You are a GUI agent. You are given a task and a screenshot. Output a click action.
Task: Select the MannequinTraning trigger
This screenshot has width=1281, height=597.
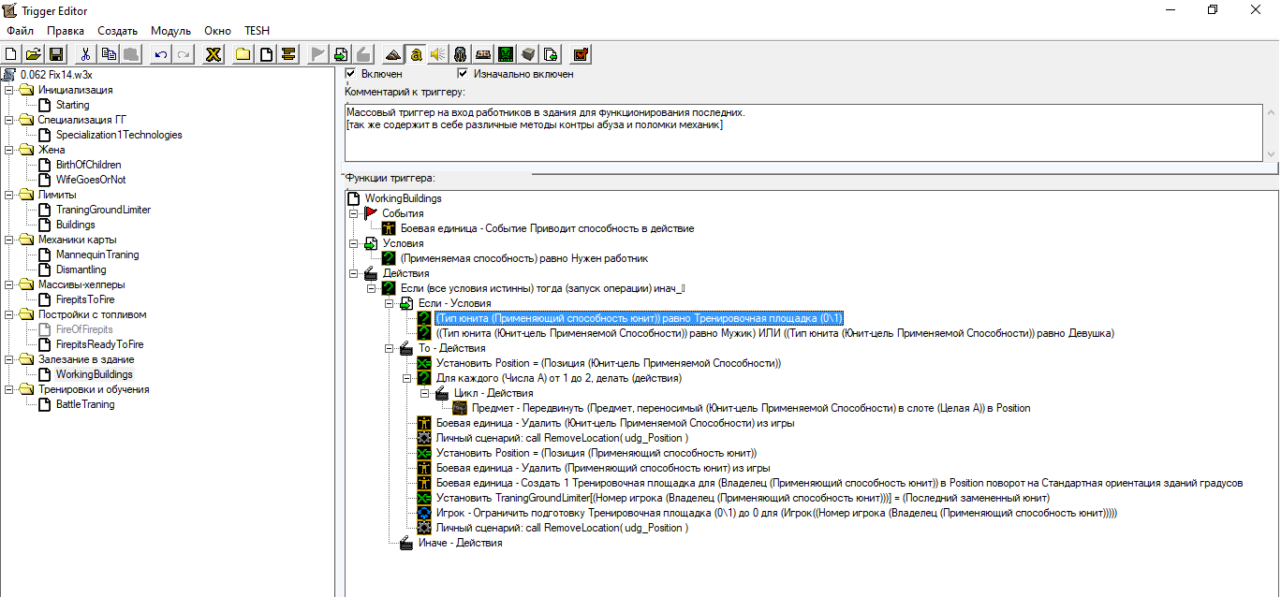pos(96,255)
